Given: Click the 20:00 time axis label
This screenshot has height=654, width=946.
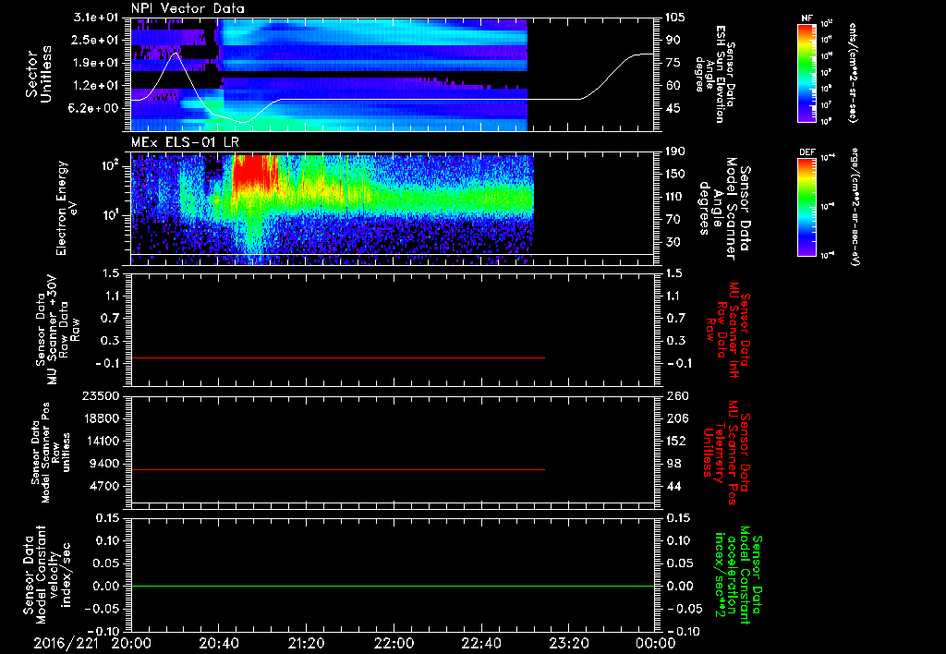Looking at the screenshot, I should click(131, 643).
